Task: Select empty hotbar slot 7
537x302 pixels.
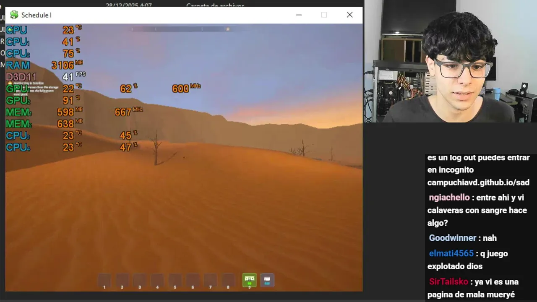Action: point(210,280)
